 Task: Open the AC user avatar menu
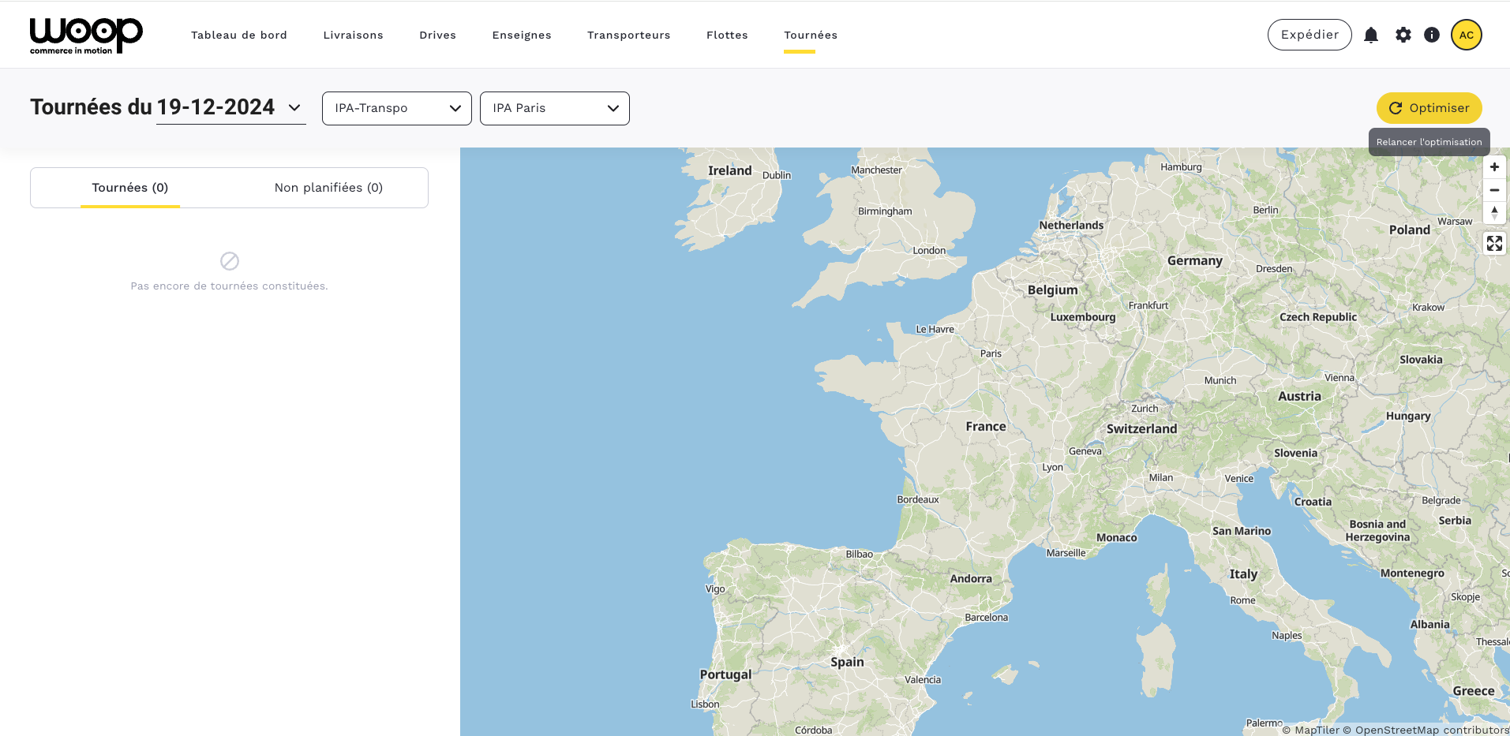tap(1466, 35)
